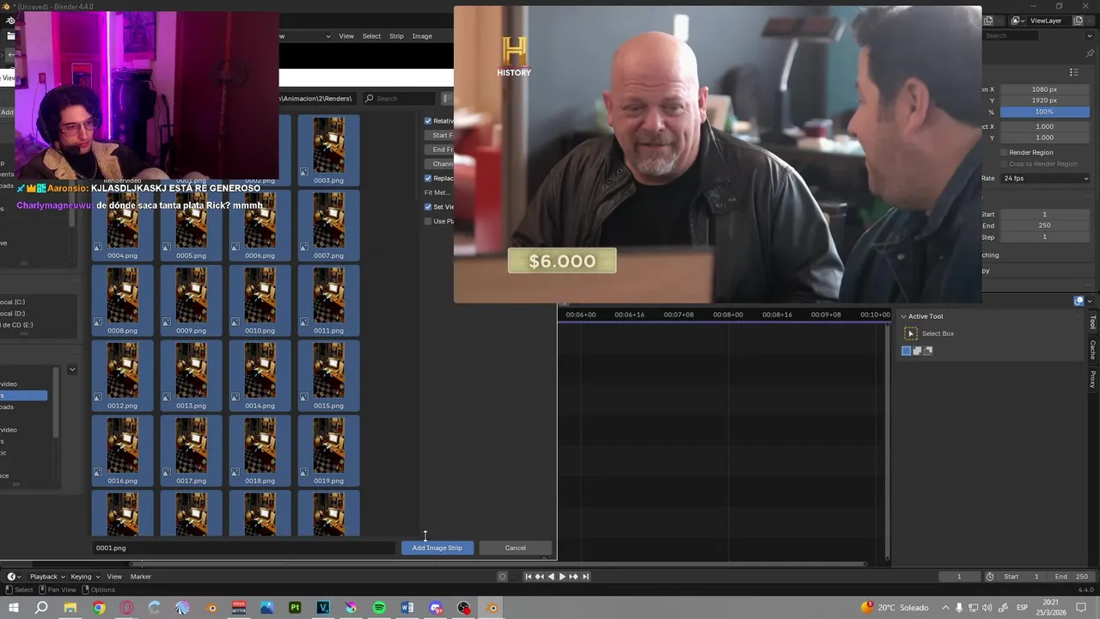Open the timeline editor type selector
The image size is (1100, 619).
[14, 577]
